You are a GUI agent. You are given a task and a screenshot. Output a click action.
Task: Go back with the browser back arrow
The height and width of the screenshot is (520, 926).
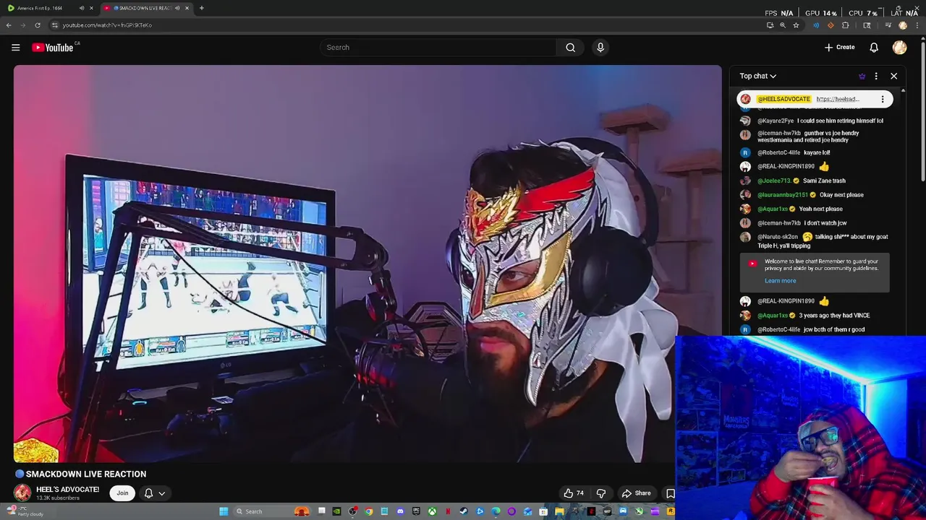tap(9, 25)
